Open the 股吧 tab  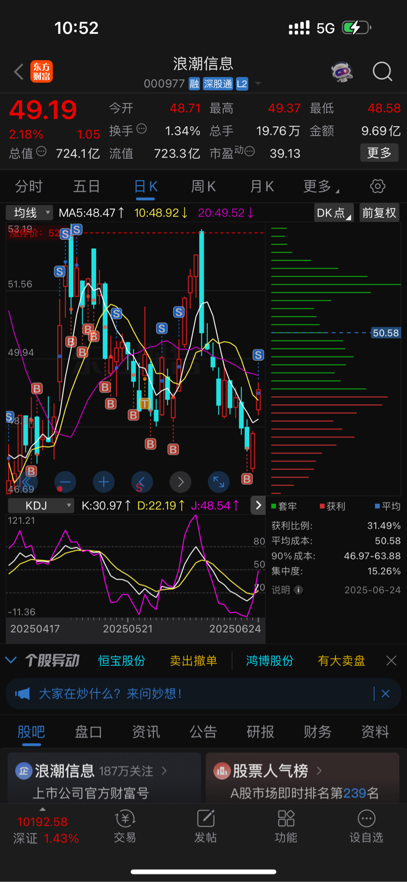coord(31,732)
